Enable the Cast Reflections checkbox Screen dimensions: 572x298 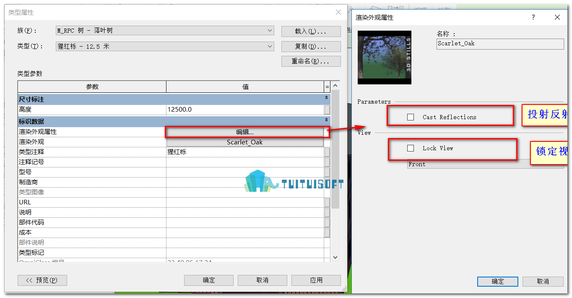411,117
